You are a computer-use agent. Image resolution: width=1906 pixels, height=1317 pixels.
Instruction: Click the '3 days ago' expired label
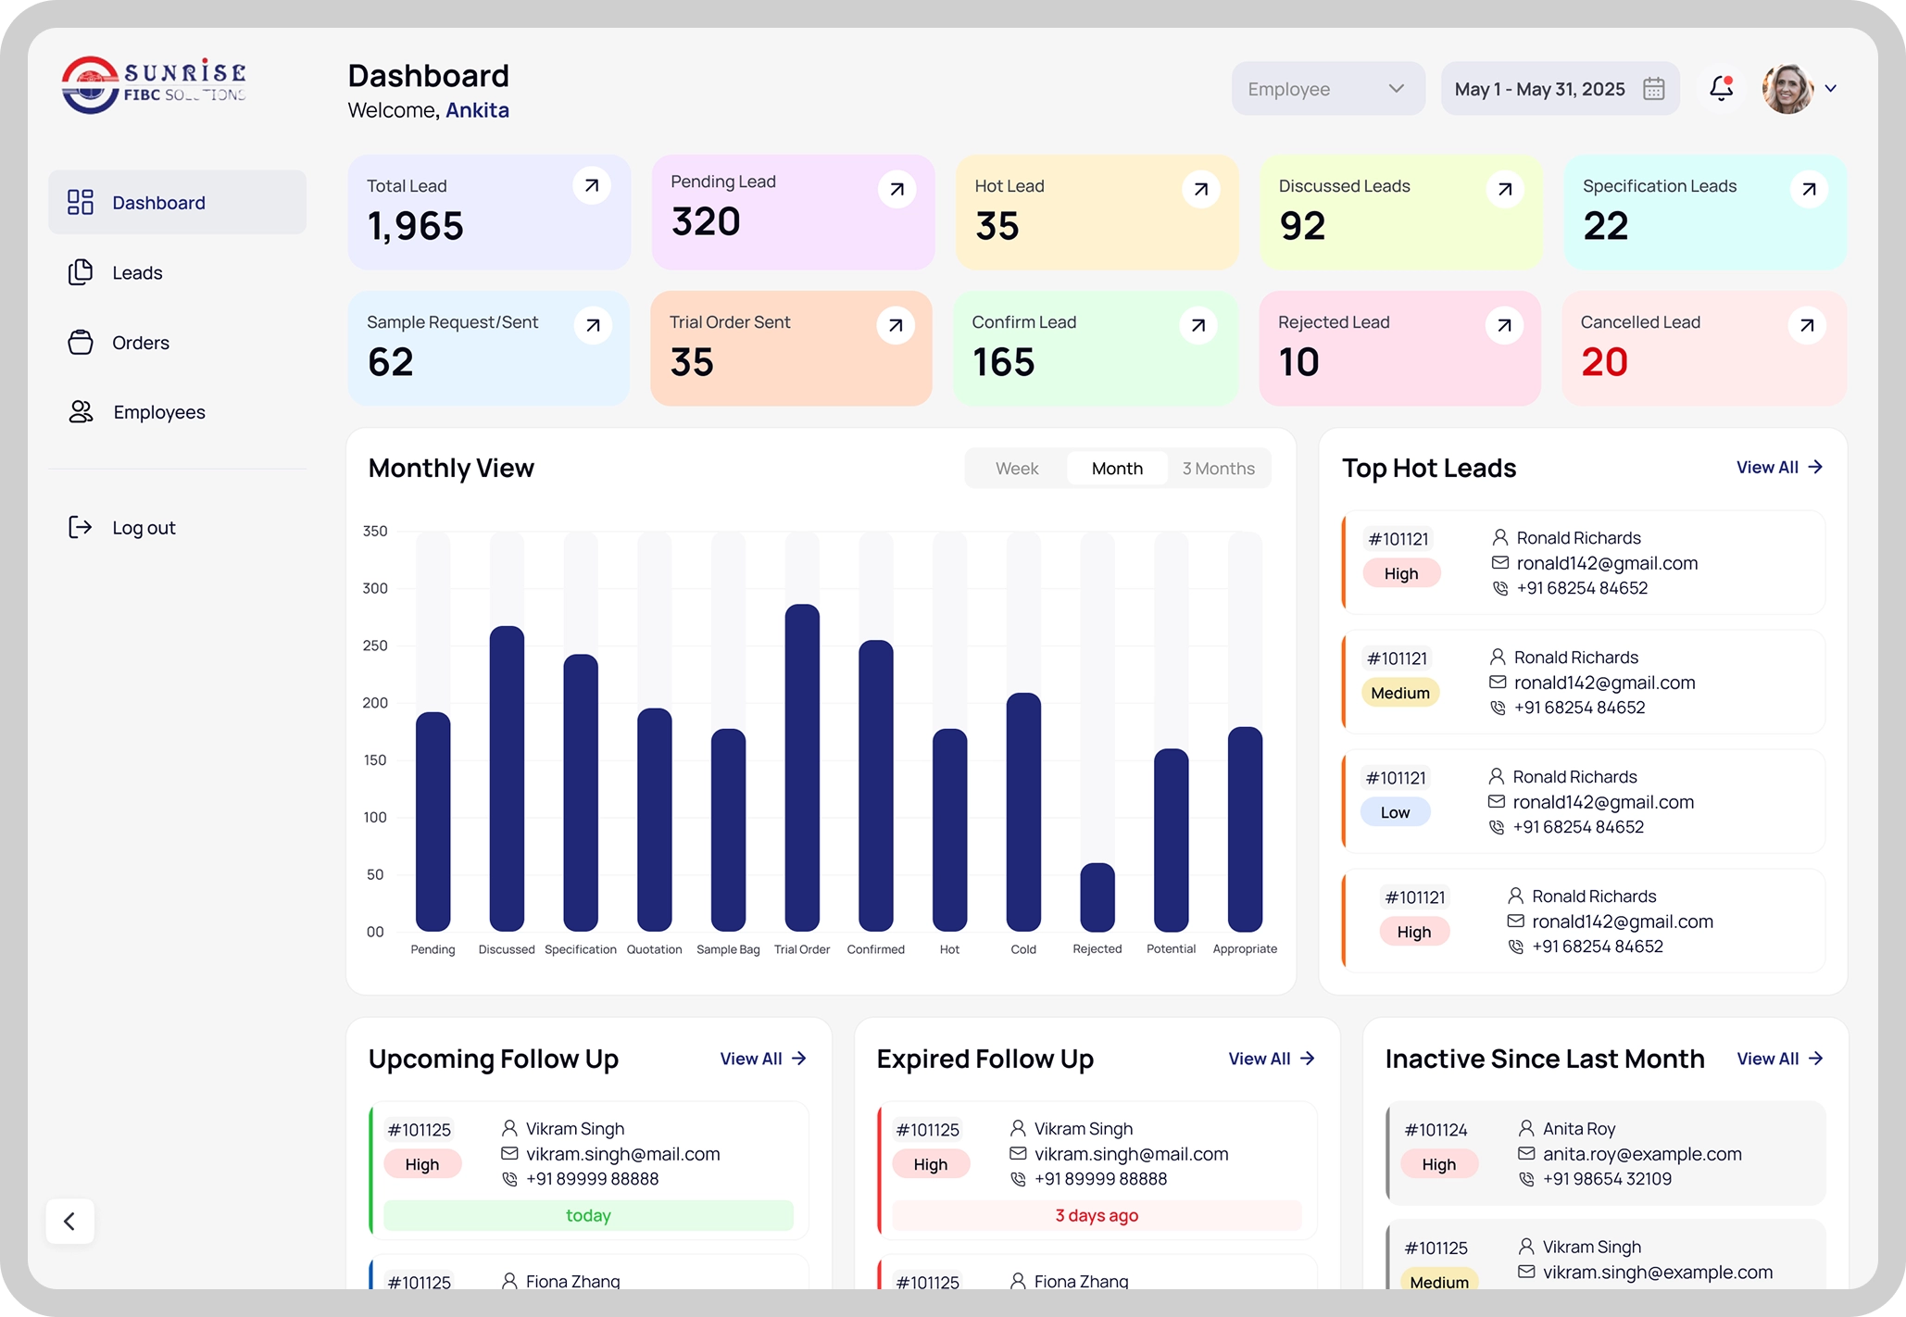point(1097,1216)
